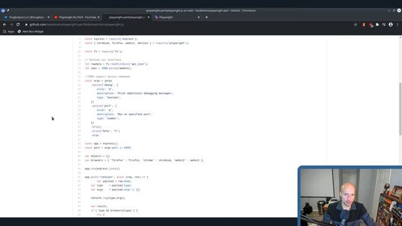Close the playwright-perl GitHub tab
The height and width of the screenshot is (226, 402).
point(148,17)
